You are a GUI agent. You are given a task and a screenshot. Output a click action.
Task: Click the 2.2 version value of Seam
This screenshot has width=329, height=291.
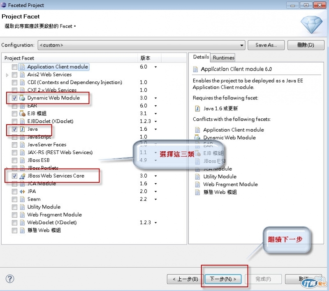(143, 199)
